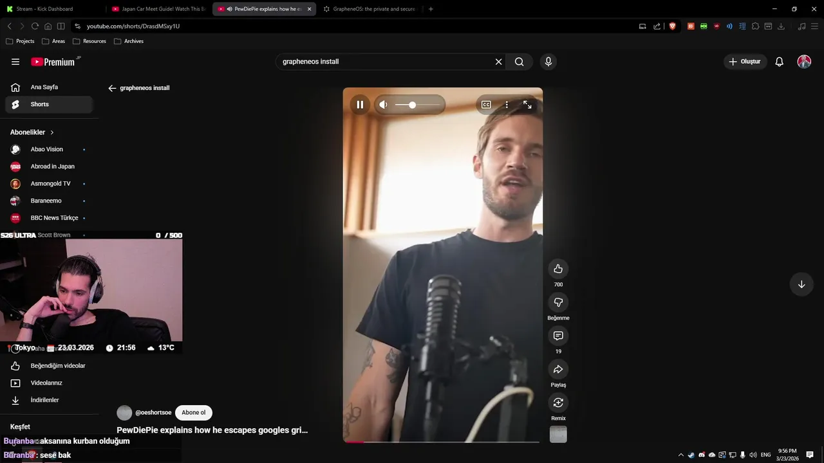Open the browser main menu
The image size is (824, 463).
(x=814, y=26)
